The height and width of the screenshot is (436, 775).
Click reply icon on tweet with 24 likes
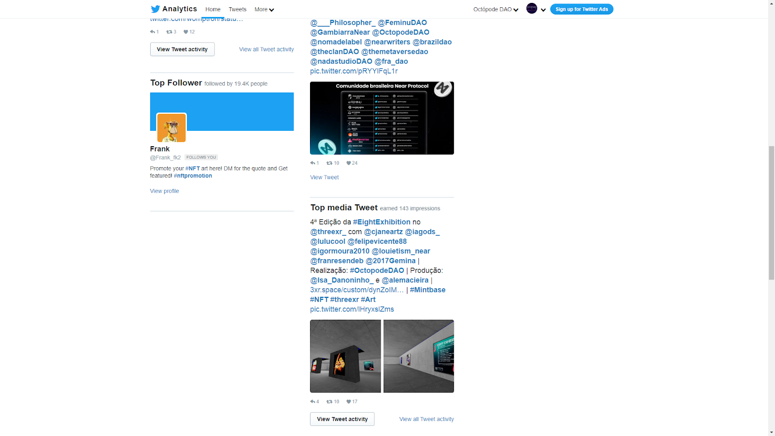coord(312,163)
